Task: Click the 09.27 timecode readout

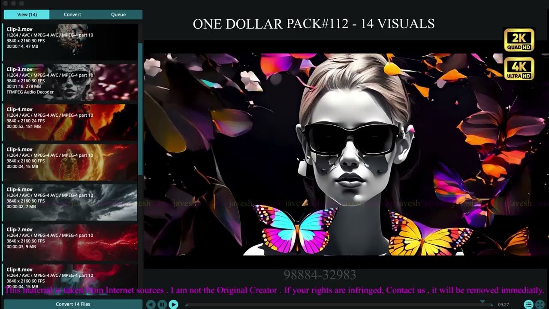Action: 504,305
